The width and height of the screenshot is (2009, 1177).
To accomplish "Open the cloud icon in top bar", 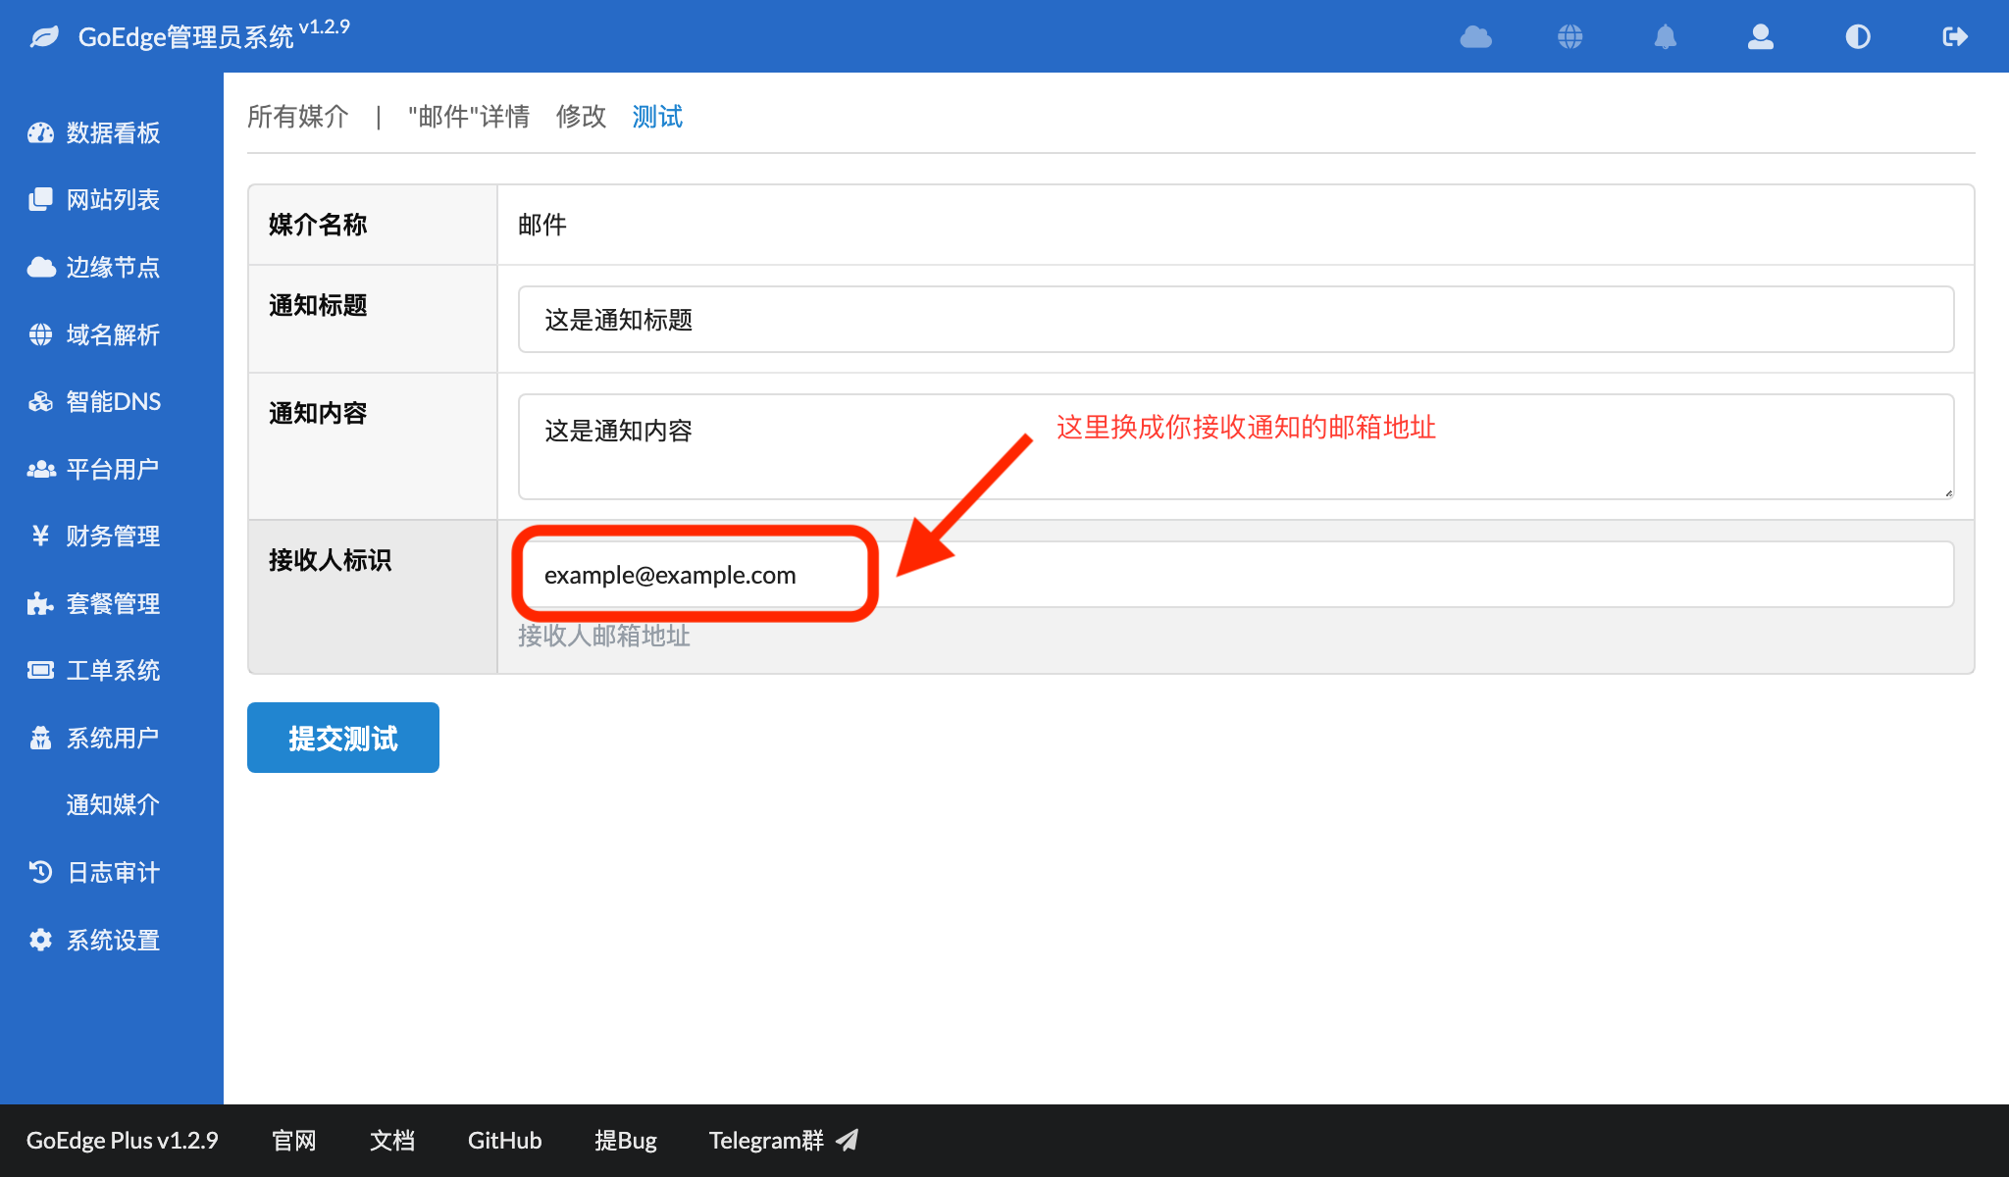I will [1475, 37].
